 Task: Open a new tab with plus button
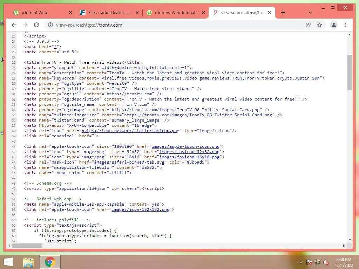tap(283, 13)
